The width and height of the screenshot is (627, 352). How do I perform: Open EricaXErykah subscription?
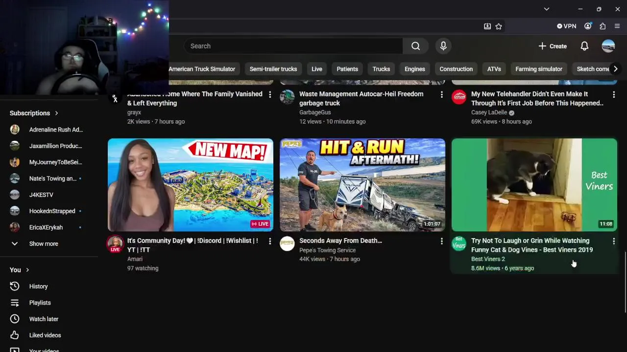point(49,227)
